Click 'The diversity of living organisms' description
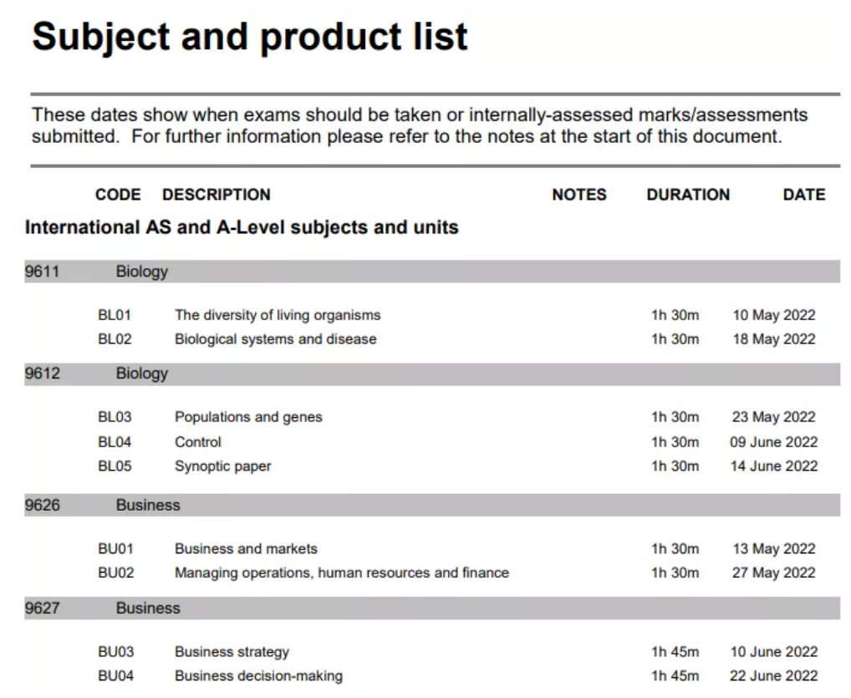851x698 pixels. tap(278, 315)
